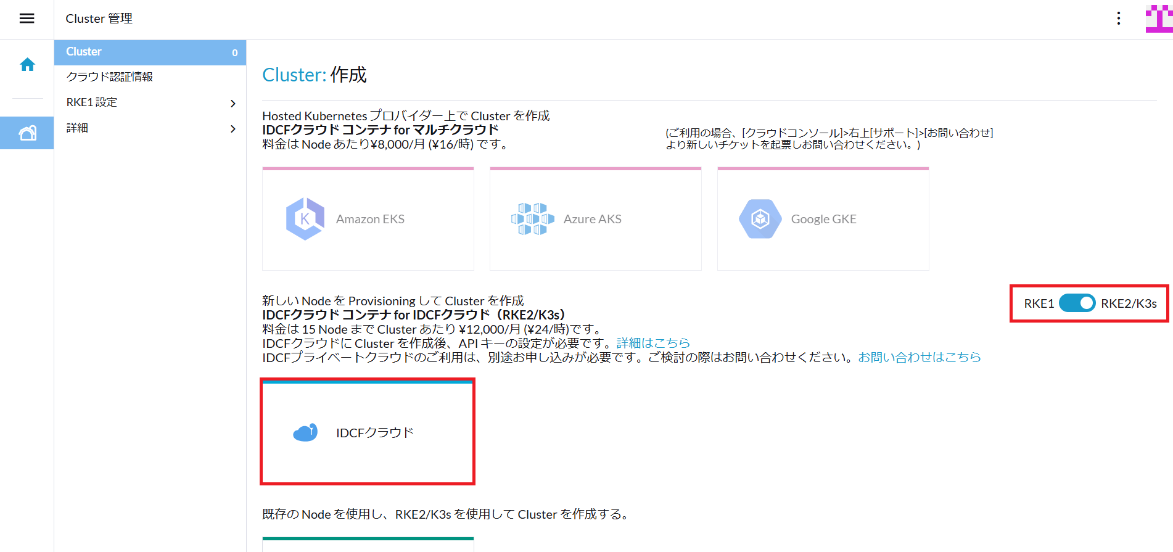The height and width of the screenshot is (552, 1173).
Task: Click the Azure AKS logo icon
Action: click(532, 219)
